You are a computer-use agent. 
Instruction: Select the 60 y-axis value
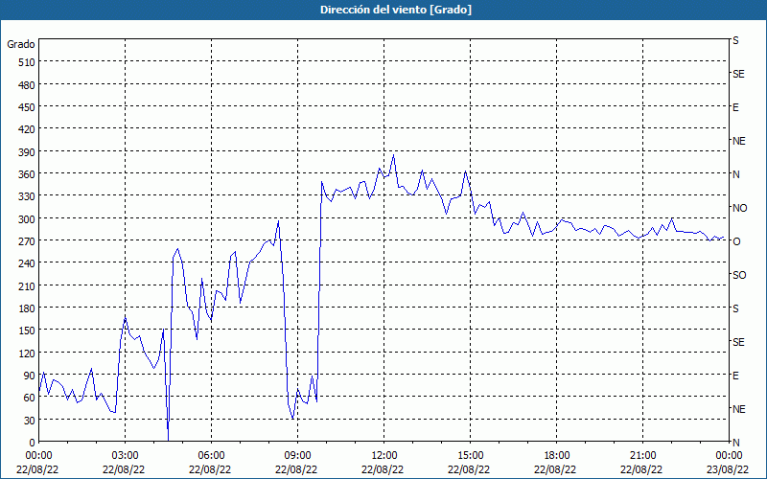tap(30, 398)
